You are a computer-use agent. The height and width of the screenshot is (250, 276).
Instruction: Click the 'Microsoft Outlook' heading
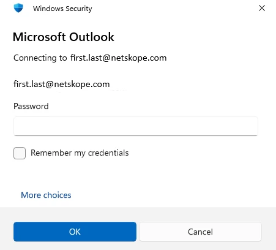point(64,37)
